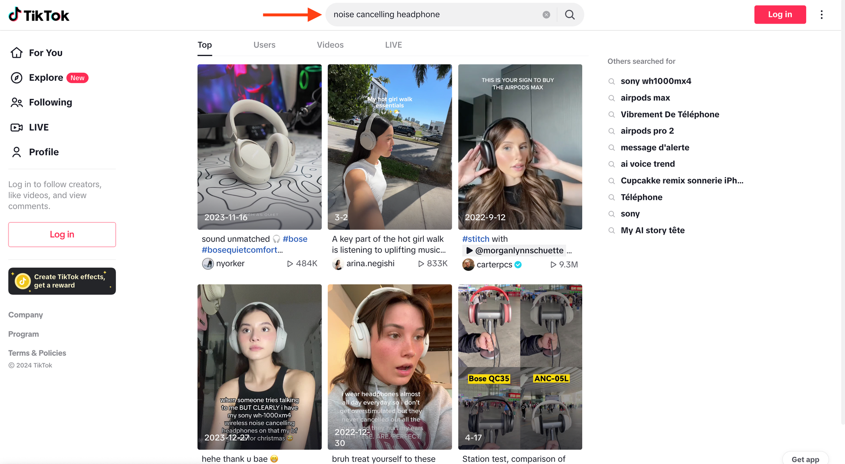Switch to the Users tab

click(264, 45)
